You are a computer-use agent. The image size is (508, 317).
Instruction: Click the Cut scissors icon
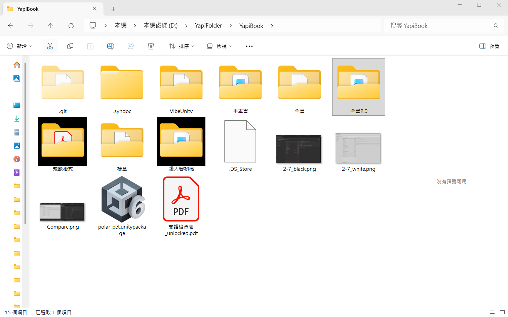[x=50, y=46]
